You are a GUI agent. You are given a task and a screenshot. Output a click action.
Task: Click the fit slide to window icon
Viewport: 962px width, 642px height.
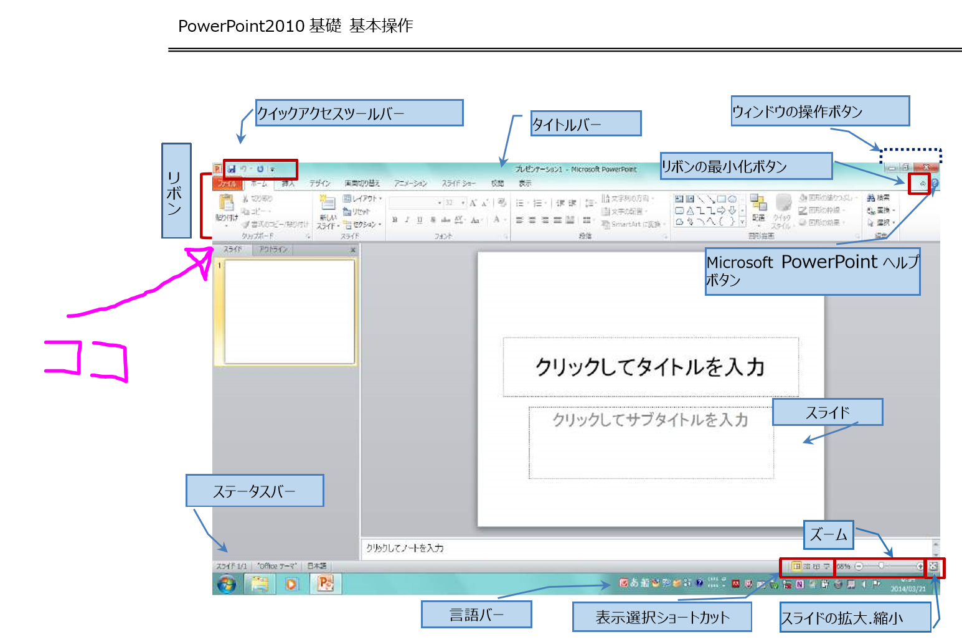pos(933,567)
